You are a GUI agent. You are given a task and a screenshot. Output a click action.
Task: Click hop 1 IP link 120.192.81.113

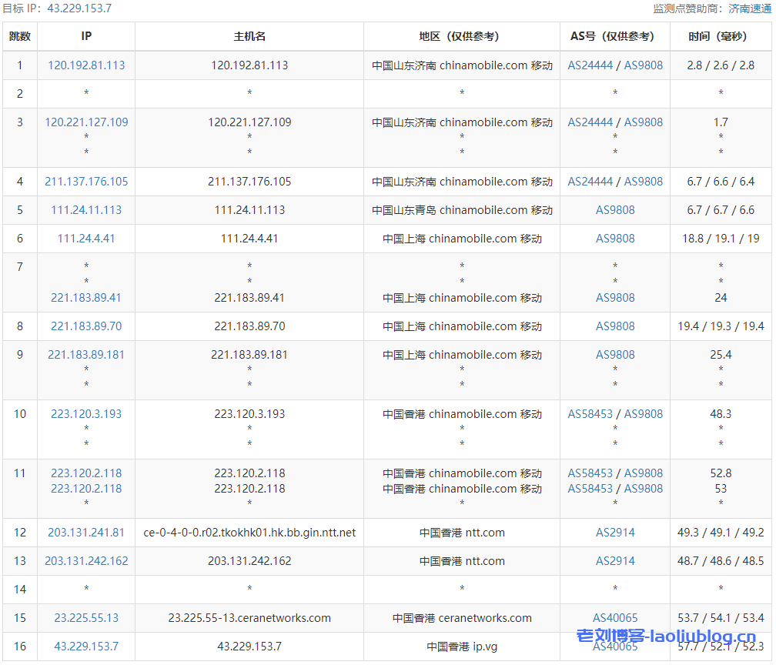point(85,65)
